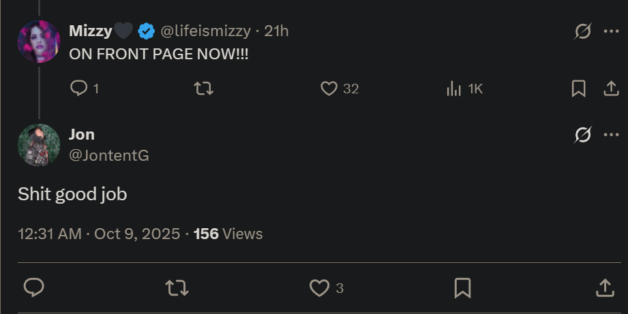628x314 pixels.
Task: Share Mizzy's tweet
Action: [611, 89]
